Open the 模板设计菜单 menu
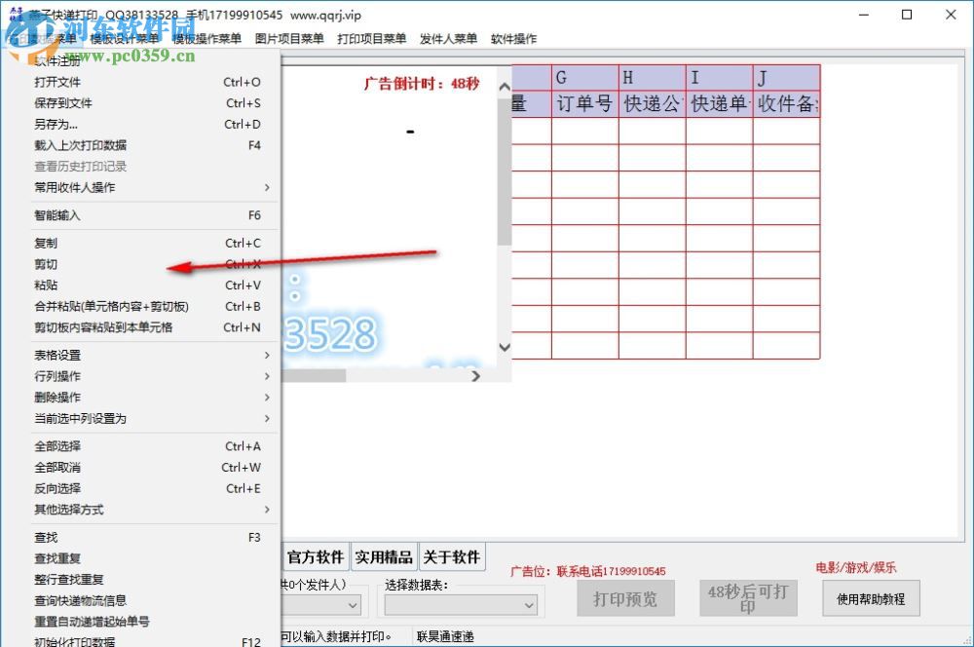 125,39
